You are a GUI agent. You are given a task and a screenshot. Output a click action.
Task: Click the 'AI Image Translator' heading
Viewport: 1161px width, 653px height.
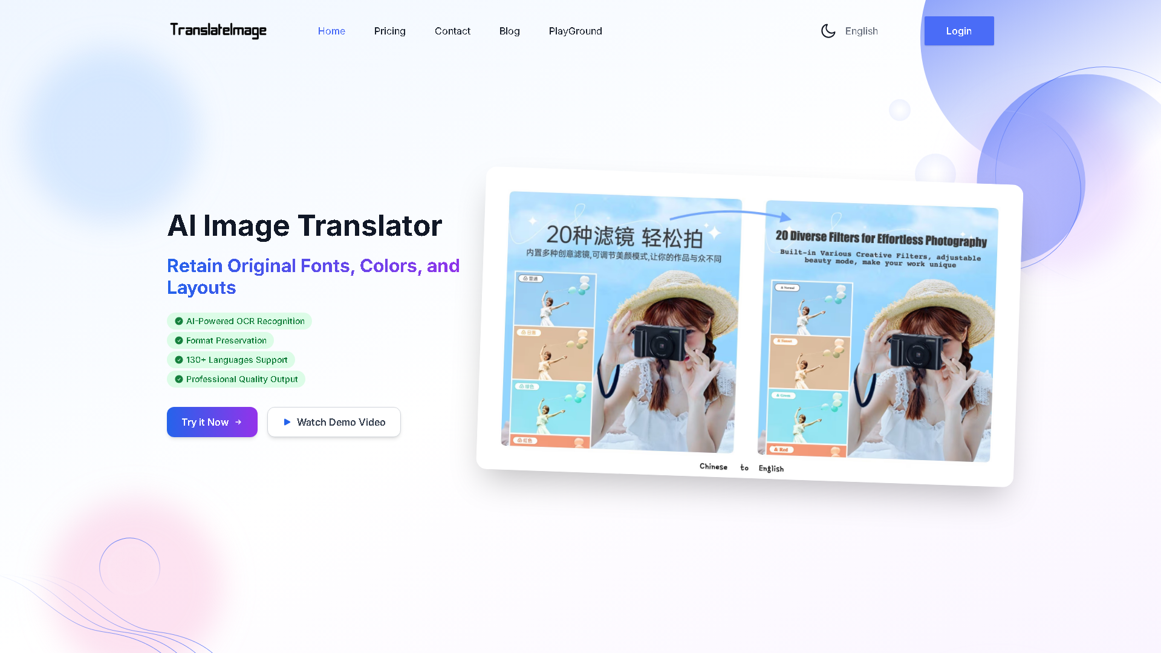[305, 226]
